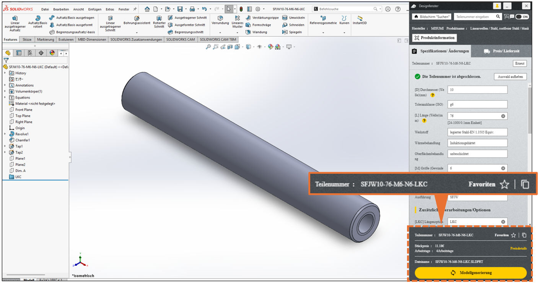Toggle the ON switch in Designfenster
This screenshot has height=283, width=539.
point(522,17)
